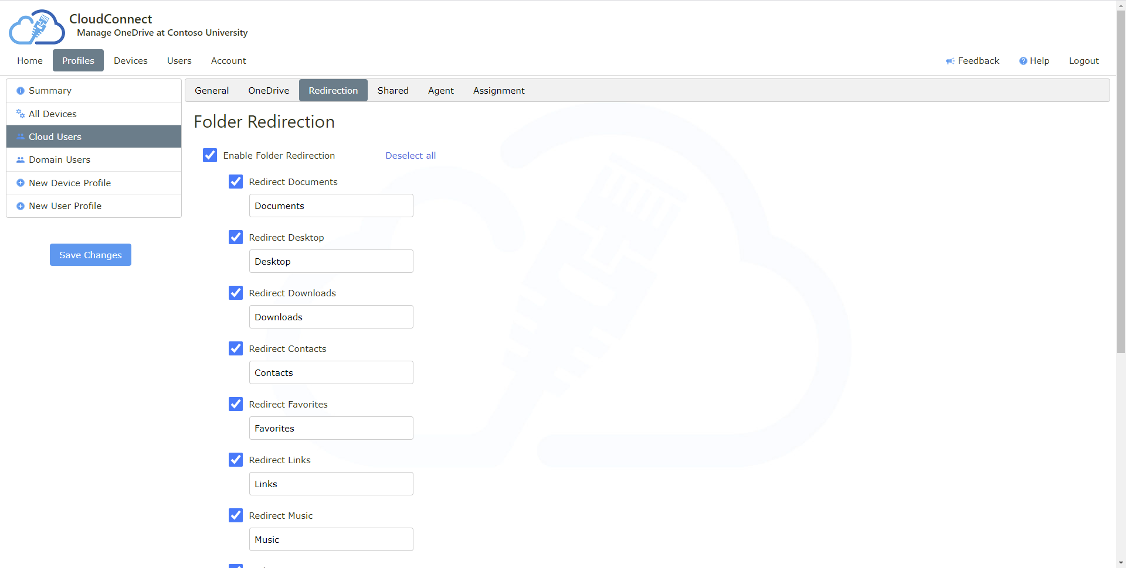The image size is (1126, 568).
Task: Switch to the OneDrive tab
Action: click(x=269, y=90)
